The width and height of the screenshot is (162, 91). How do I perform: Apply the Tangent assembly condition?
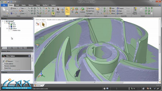click(120, 8)
